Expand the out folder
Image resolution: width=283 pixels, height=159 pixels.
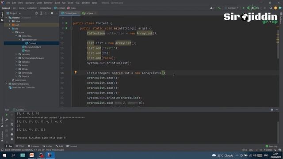[x=10, y=25]
